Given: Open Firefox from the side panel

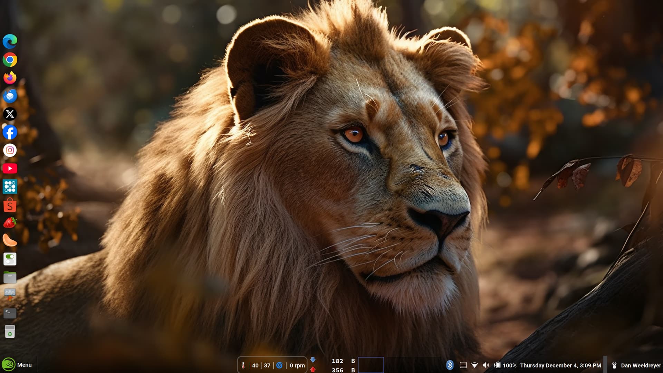Looking at the screenshot, I should [x=10, y=78].
